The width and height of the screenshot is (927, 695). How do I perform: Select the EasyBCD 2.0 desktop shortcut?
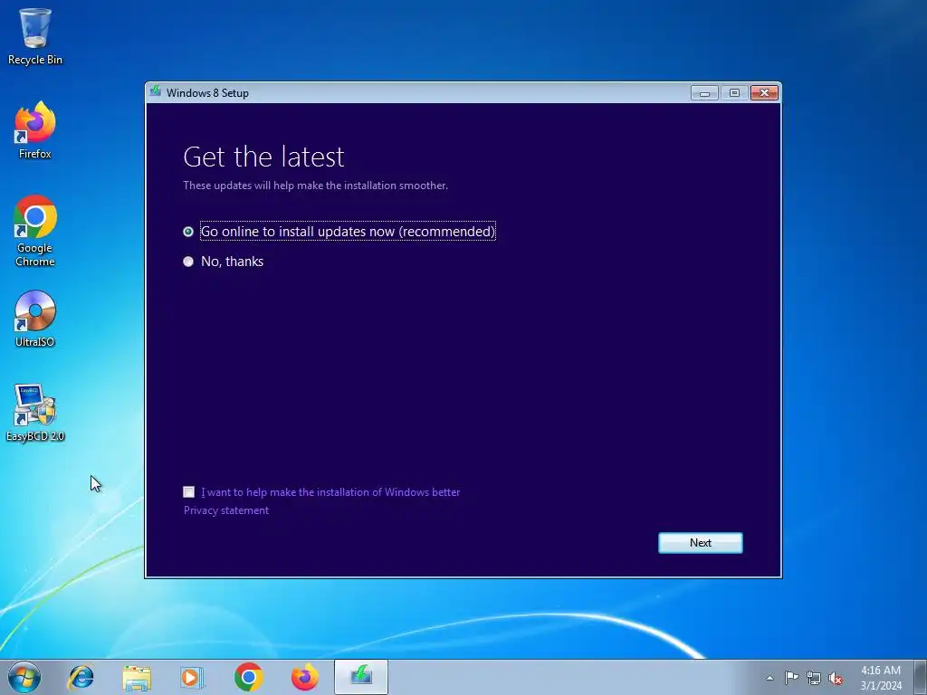[35, 413]
